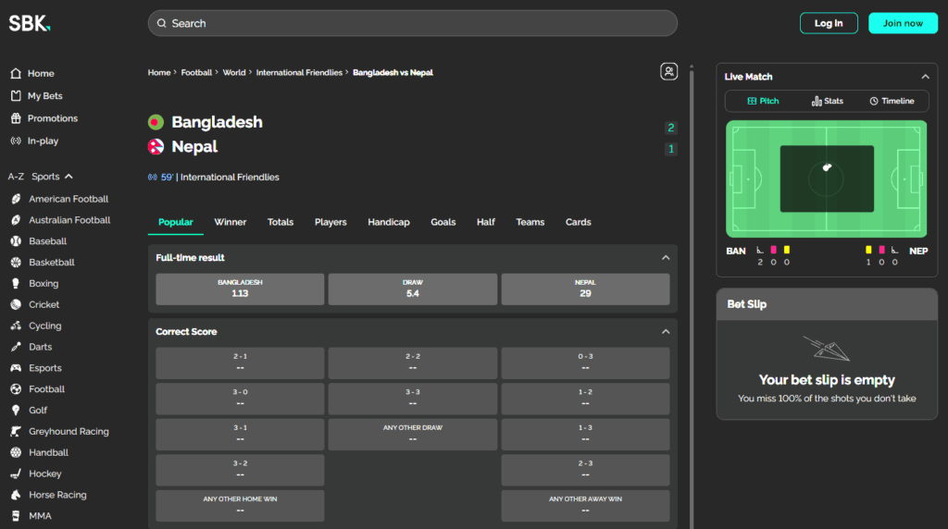The width and height of the screenshot is (948, 529).
Task: Click the Baseball sport icon
Action: [x=16, y=241]
